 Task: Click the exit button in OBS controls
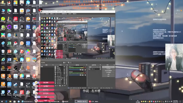(108, 76)
